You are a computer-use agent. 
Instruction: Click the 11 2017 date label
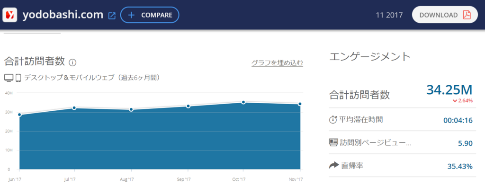tap(389, 15)
